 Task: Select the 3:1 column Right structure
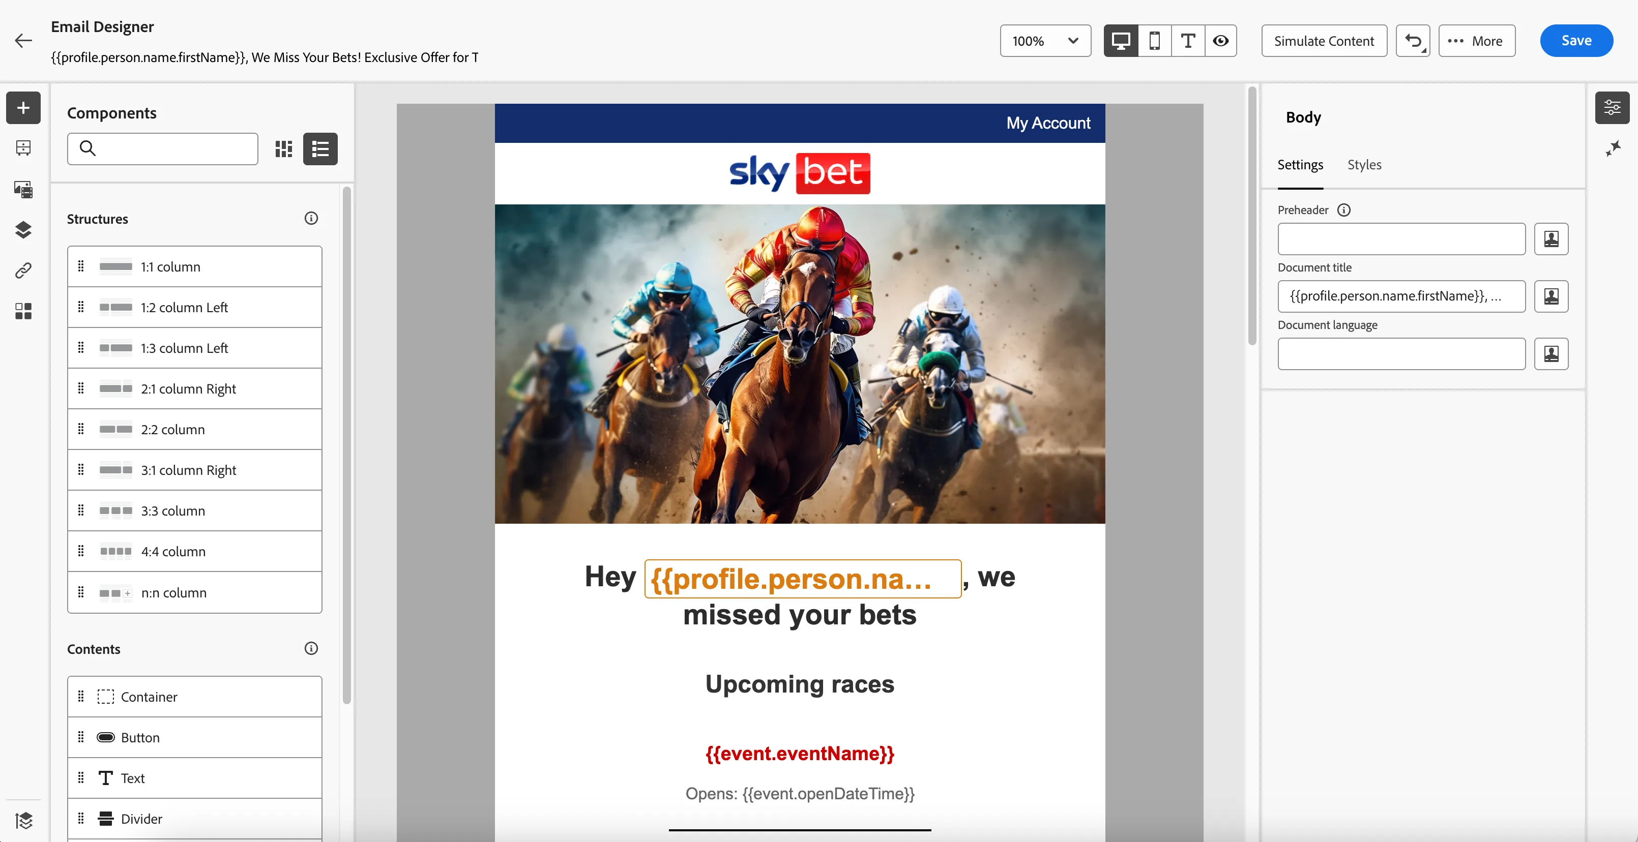[194, 470]
